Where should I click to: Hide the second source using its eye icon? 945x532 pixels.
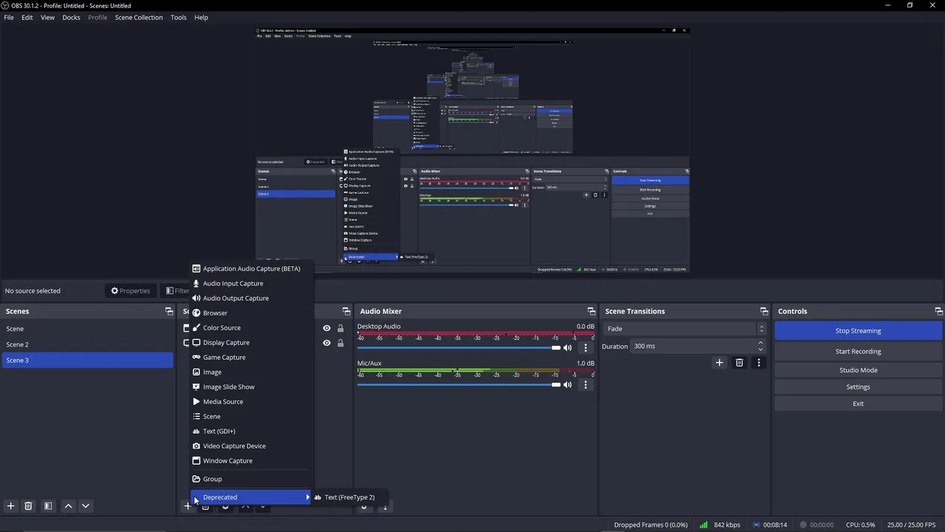(x=326, y=343)
